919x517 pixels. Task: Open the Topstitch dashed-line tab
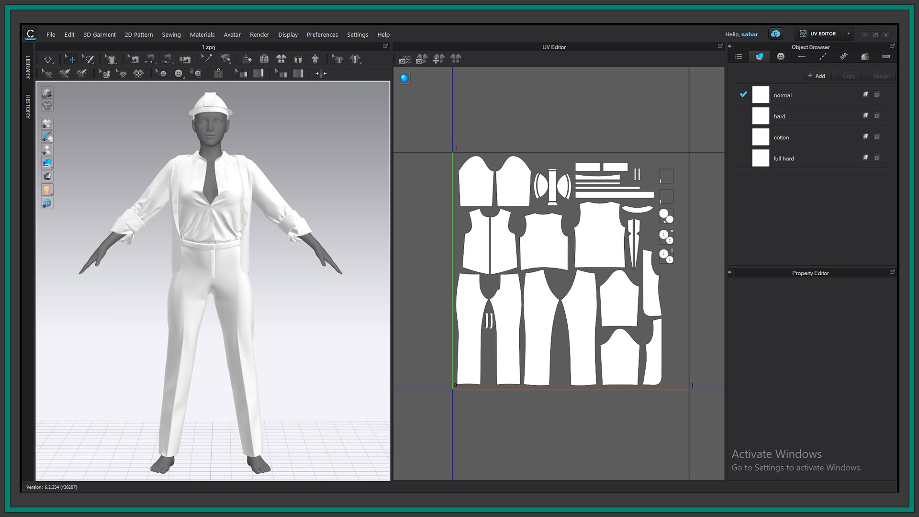823,56
